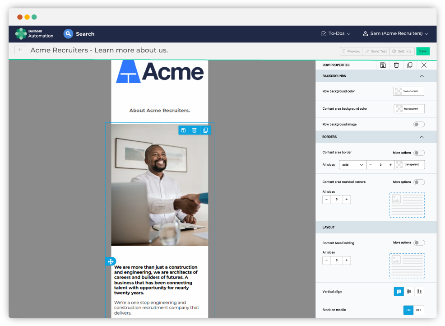445x326 pixels.
Task: Click duplicate icon on selected image row
Action: (x=205, y=130)
